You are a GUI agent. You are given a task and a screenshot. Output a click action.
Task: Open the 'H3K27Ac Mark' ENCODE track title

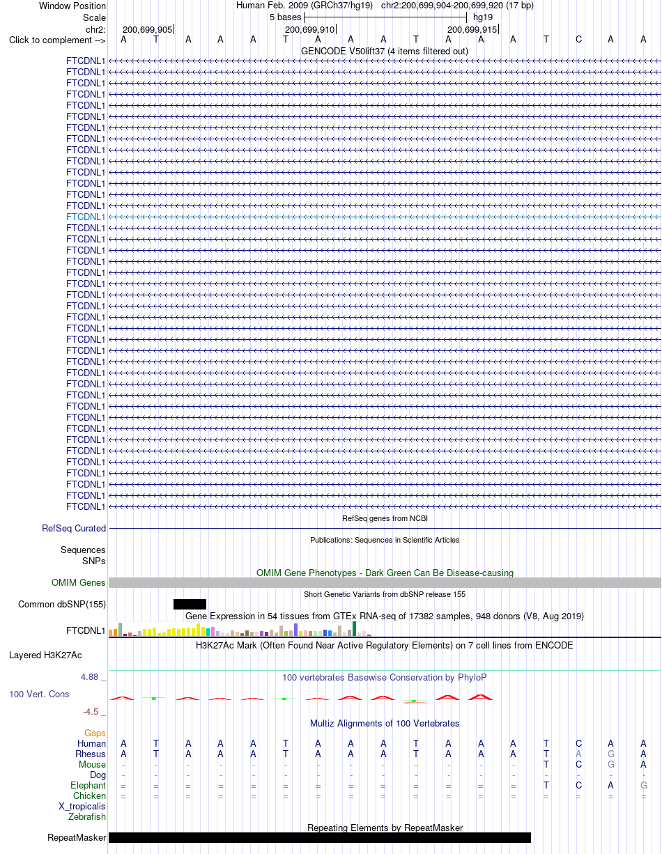[385, 646]
